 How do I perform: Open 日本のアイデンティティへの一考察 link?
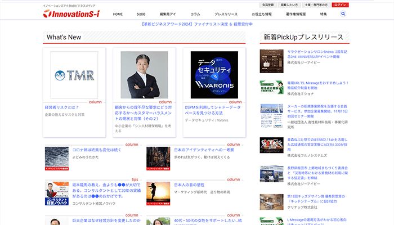204,150
